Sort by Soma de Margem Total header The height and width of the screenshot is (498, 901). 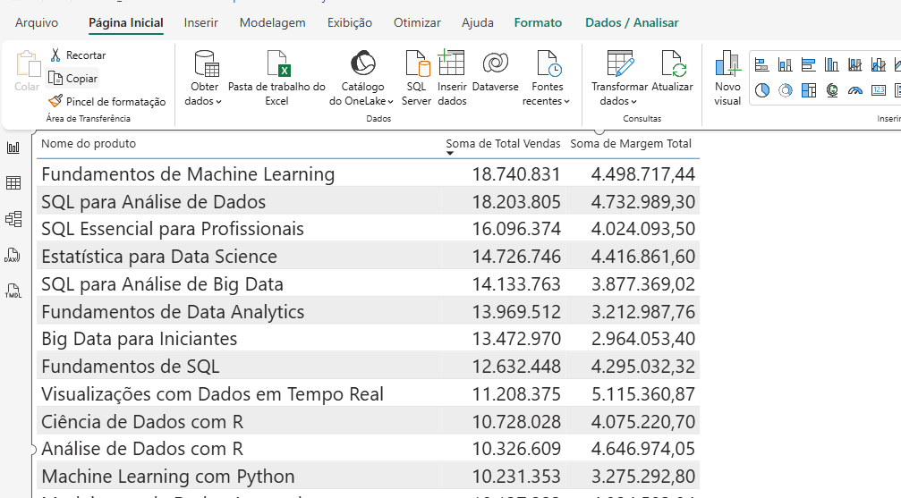click(631, 144)
